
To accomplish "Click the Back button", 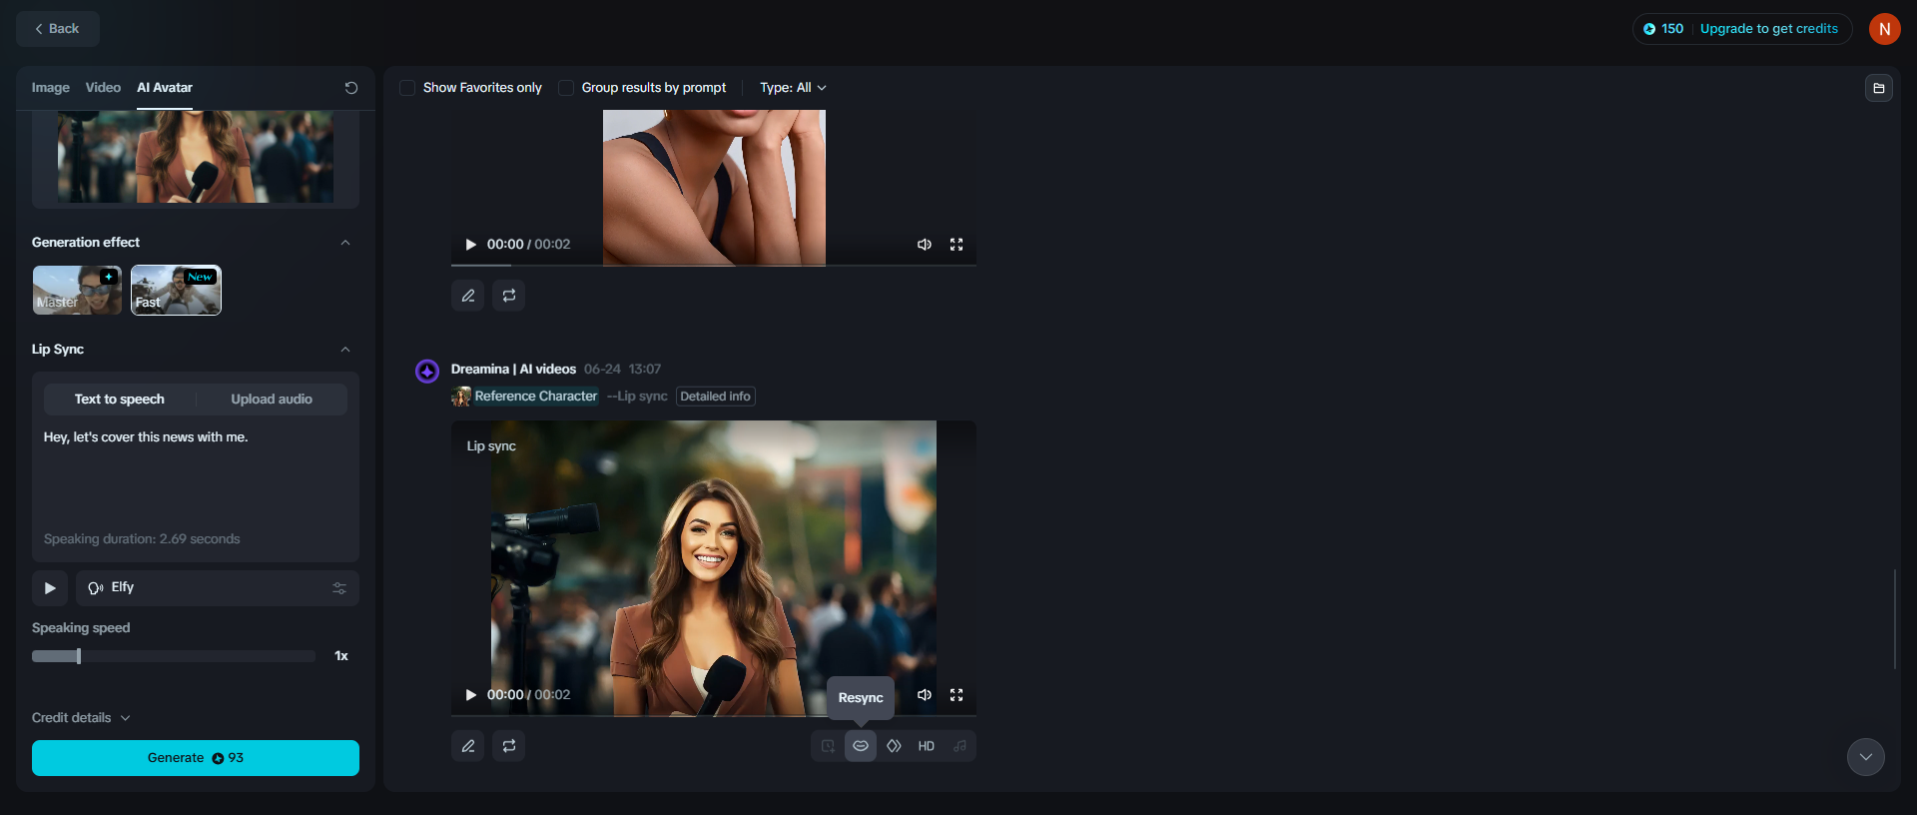I will (58, 29).
